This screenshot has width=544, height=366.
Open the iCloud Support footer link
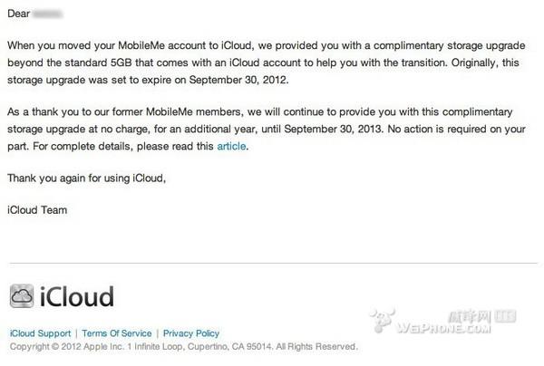[x=40, y=333]
